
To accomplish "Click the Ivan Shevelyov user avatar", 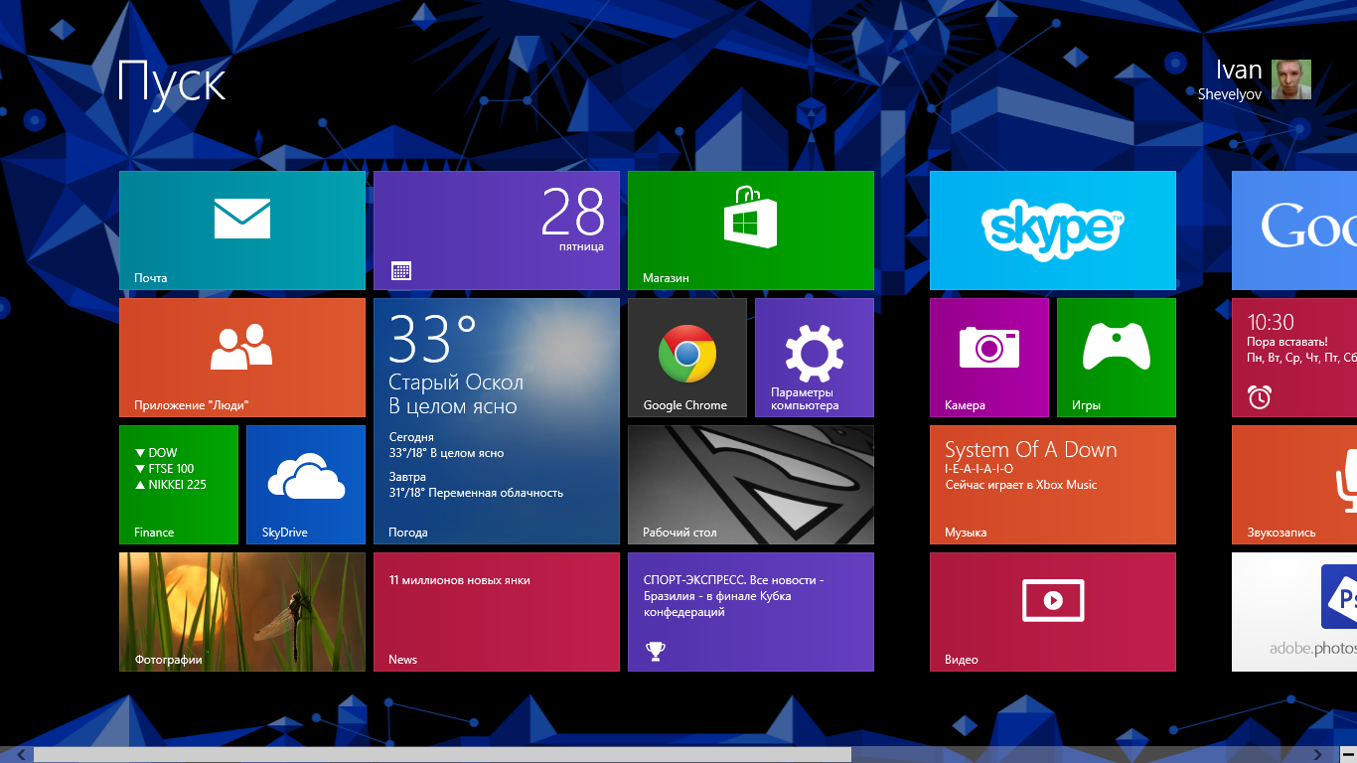I will 1291,79.
